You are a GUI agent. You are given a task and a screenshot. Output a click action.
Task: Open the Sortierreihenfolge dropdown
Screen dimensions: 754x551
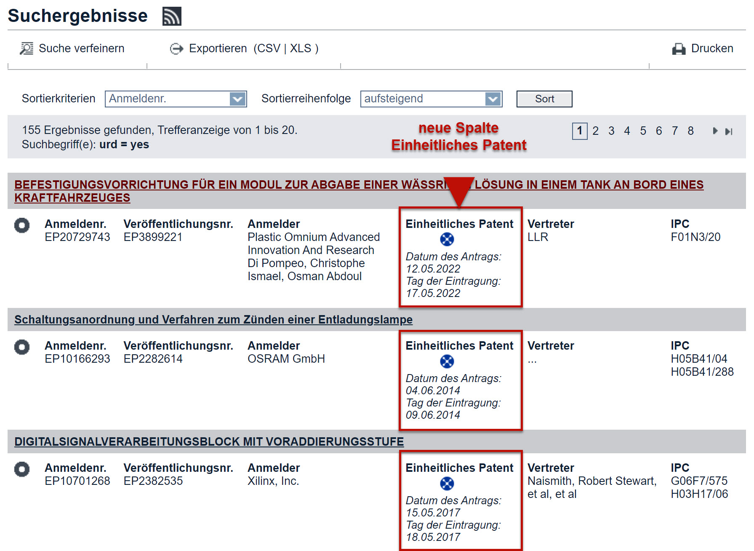point(493,99)
